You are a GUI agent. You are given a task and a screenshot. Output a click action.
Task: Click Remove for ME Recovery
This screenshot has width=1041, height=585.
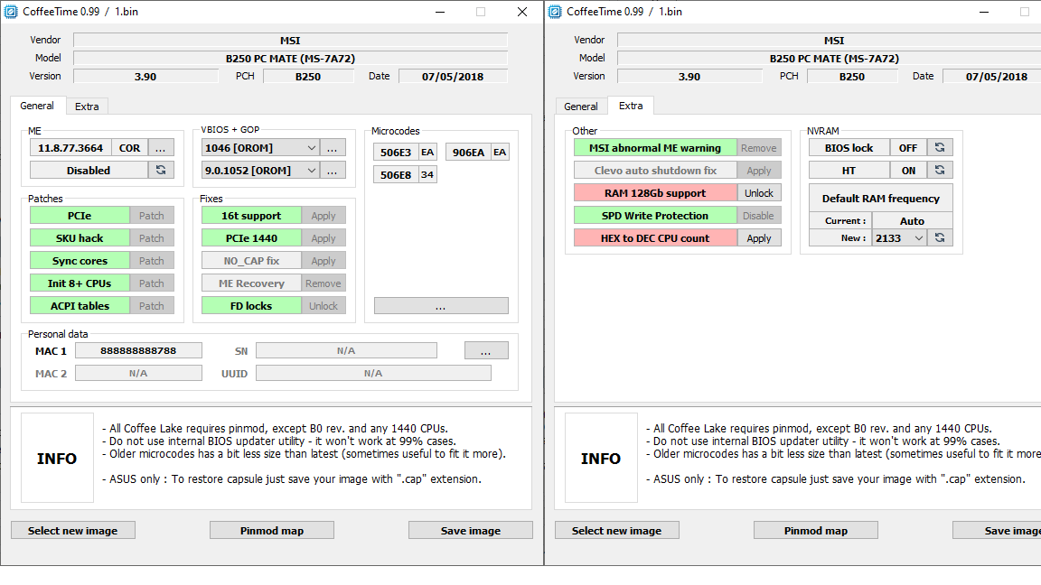[x=324, y=283]
